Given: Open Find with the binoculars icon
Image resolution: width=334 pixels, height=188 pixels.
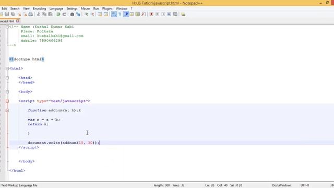Looking at the screenshot, I should click(72, 14).
